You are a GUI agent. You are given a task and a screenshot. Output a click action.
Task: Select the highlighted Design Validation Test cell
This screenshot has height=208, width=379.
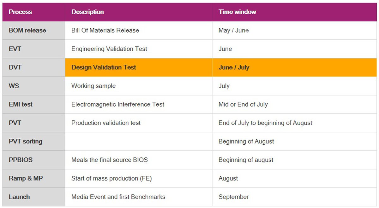pos(104,67)
